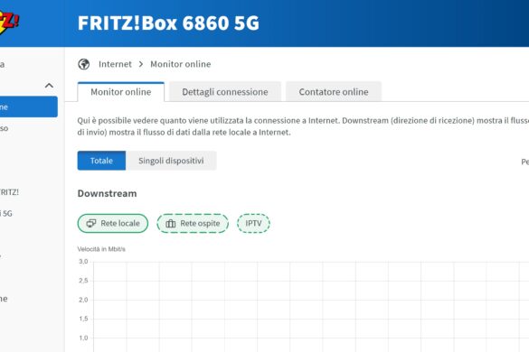Click the 2,5 value on chart axis
Image resolution: width=529 pixels, height=352 pixels.
pos(83,281)
